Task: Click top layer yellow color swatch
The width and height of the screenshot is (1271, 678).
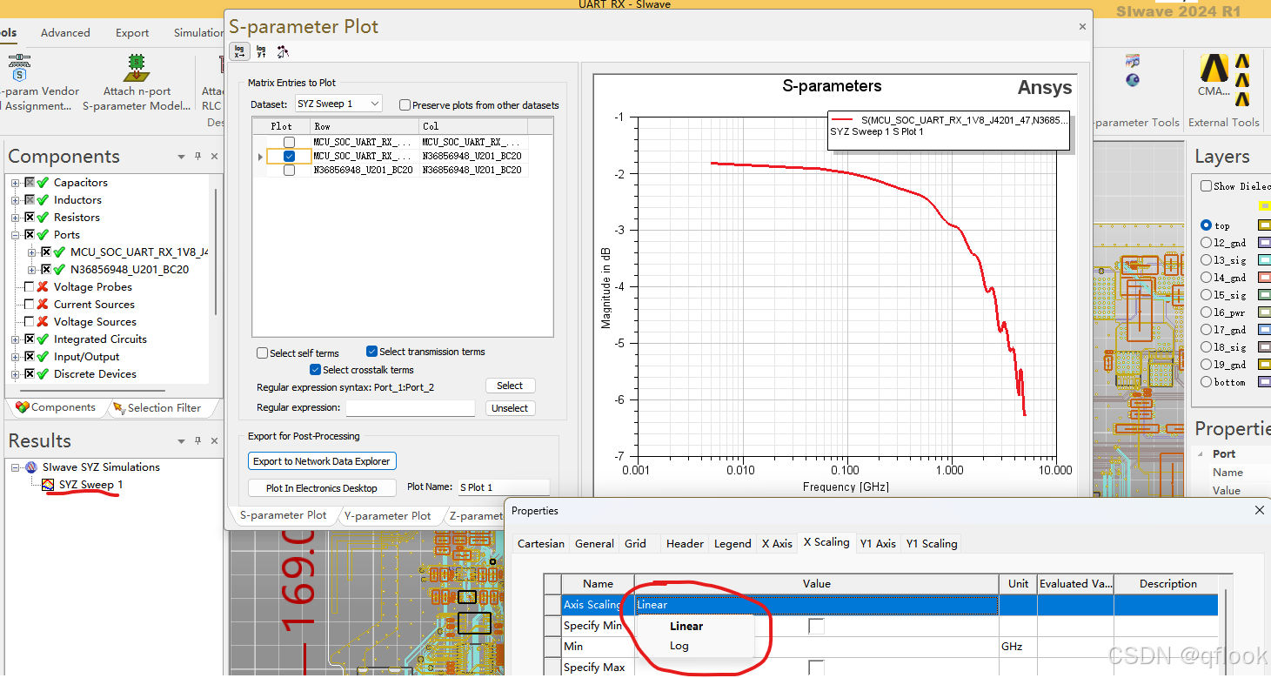Action: pos(1264,225)
